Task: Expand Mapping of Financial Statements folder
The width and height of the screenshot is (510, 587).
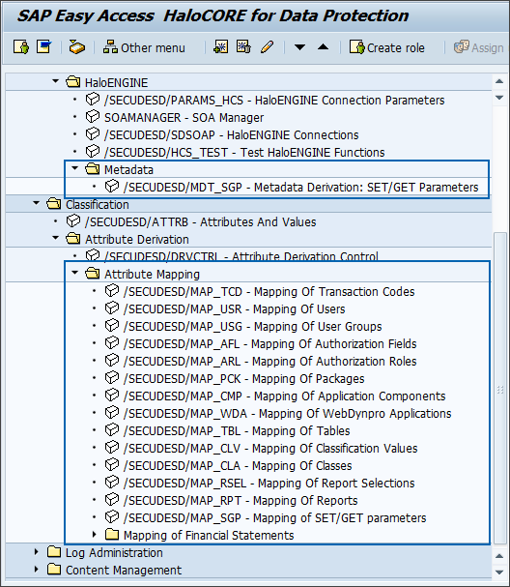Action: 95,534
